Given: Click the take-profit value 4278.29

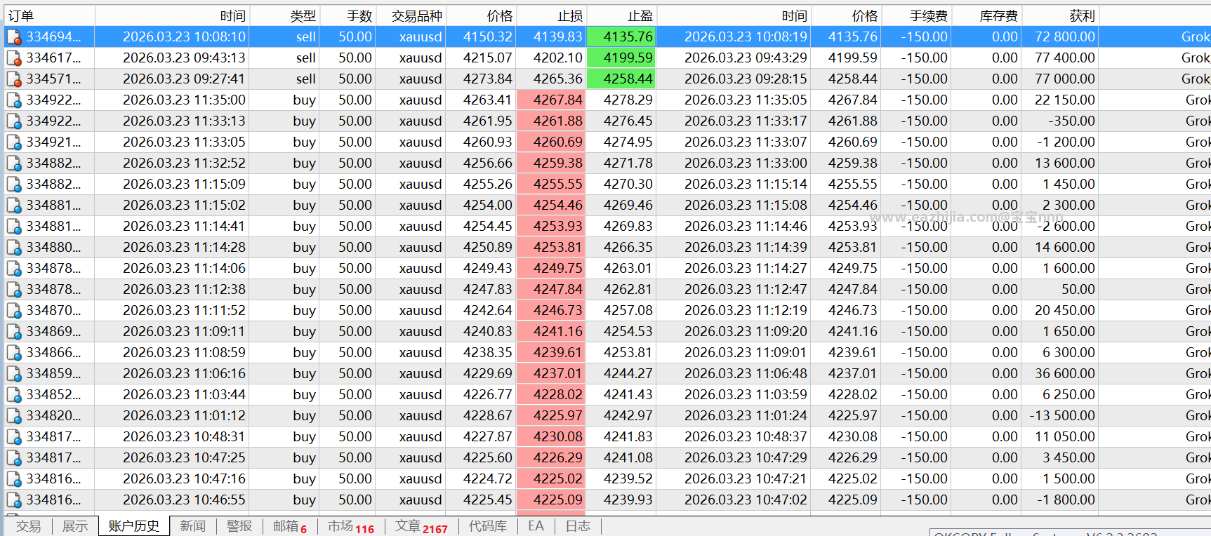Looking at the screenshot, I should 628,100.
